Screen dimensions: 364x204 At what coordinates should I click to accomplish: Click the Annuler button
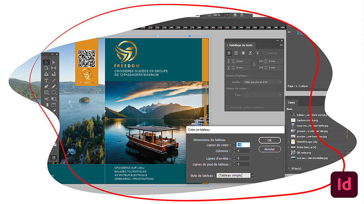point(269,149)
